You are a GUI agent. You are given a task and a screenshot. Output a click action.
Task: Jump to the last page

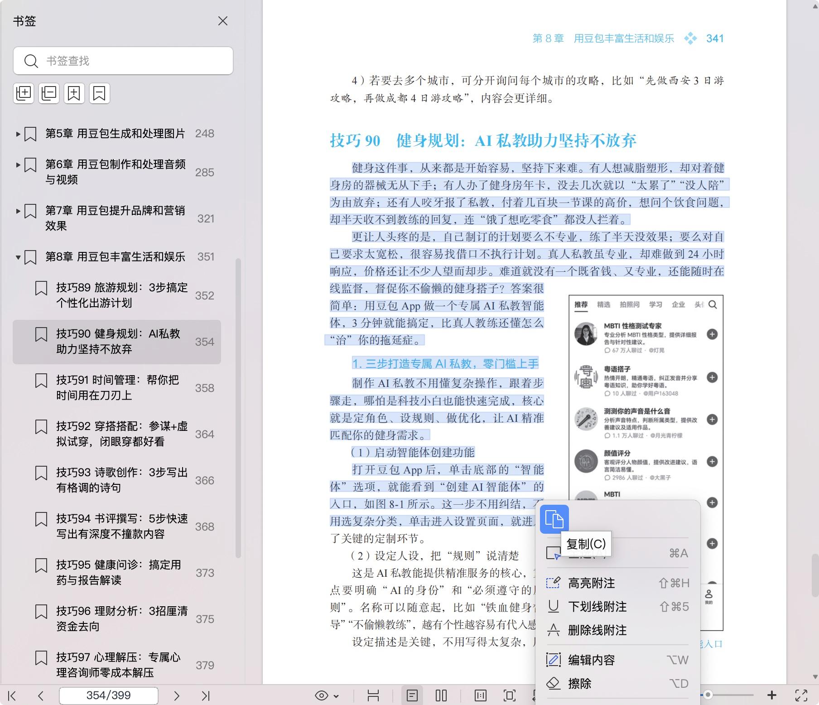(205, 695)
